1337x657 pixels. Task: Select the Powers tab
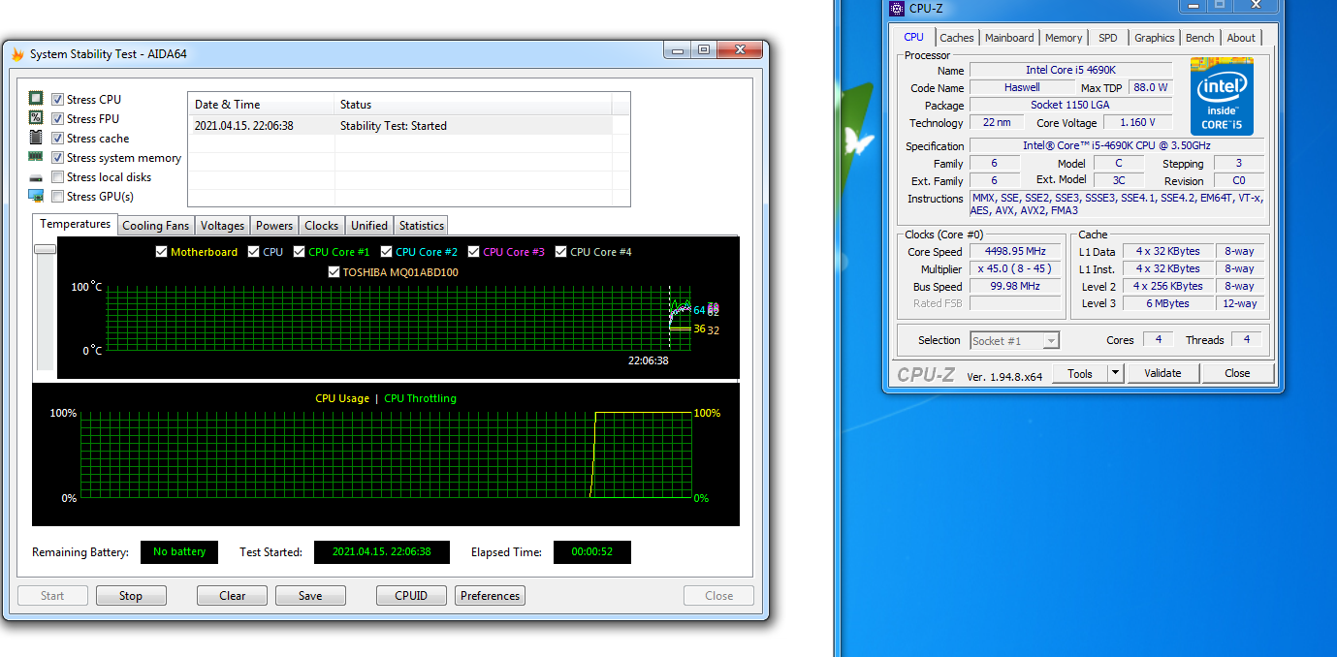(x=274, y=226)
